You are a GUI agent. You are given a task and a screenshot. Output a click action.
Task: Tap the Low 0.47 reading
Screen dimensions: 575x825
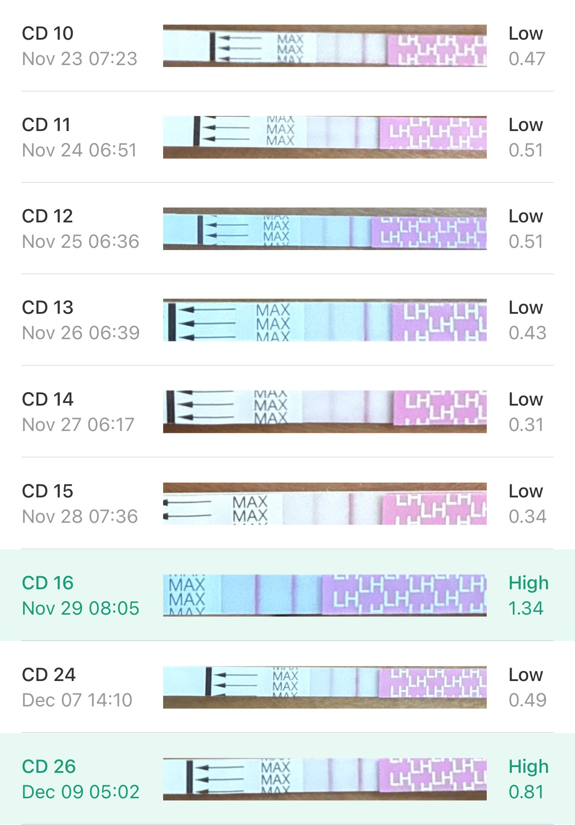pos(527,46)
